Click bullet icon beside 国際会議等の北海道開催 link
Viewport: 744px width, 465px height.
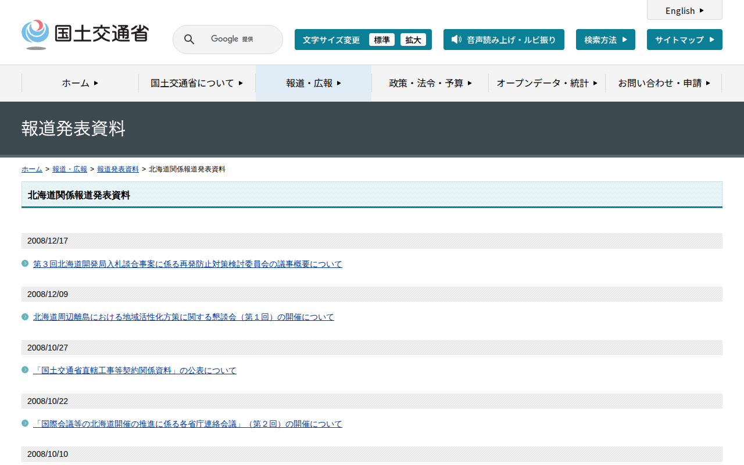tap(25, 424)
